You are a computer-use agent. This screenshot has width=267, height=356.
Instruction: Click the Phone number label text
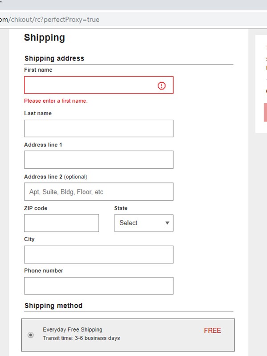point(44,271)
